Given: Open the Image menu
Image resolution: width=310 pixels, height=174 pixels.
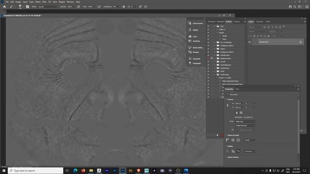Looking at the screenshot, I should pyautogui.click(x=18, y=2).
